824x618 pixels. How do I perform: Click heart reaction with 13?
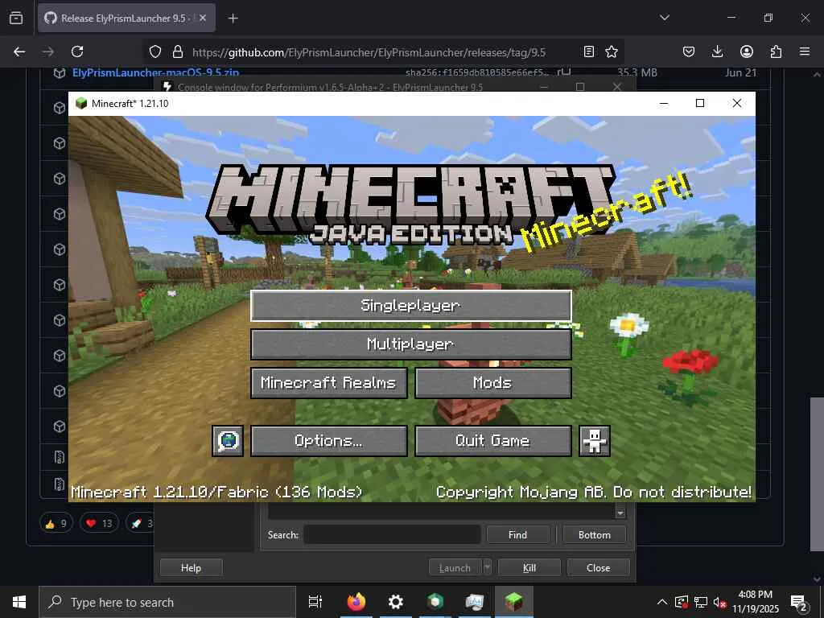(99, 523)
